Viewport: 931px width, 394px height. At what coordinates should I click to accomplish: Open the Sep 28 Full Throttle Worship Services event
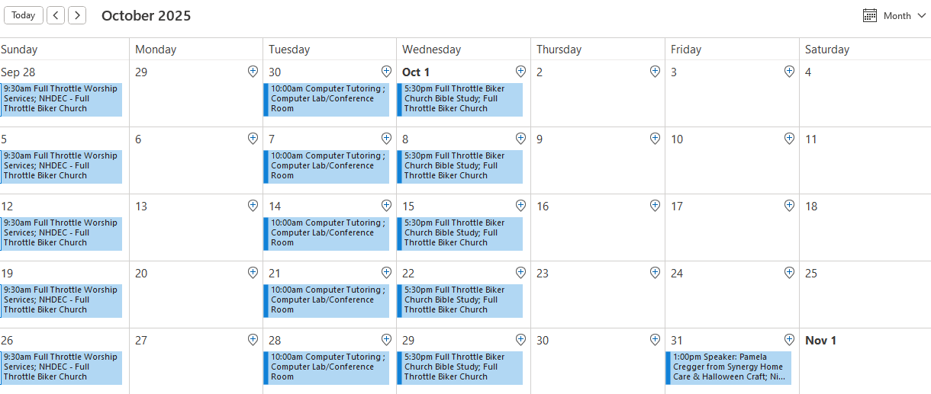[x=61, y=99]
